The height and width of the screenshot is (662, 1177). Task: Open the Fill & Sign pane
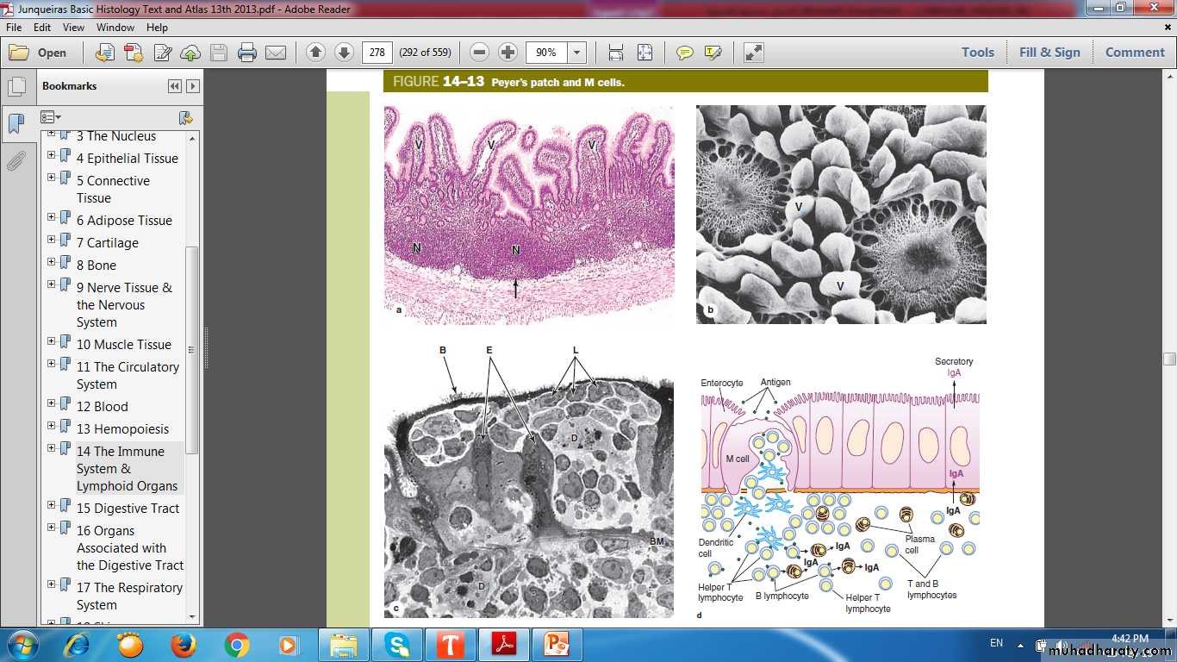click(1049, 53)
